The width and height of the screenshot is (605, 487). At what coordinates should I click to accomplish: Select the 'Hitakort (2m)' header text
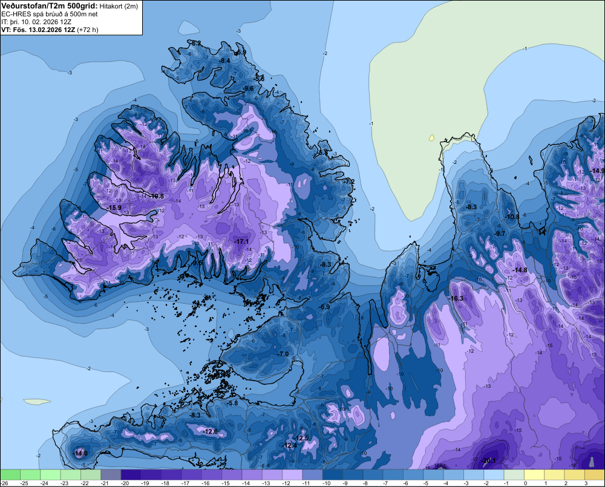tap(119, 6)
